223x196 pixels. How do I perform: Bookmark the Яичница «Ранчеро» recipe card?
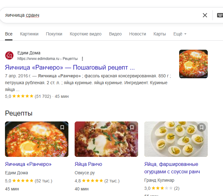point(62,127)
